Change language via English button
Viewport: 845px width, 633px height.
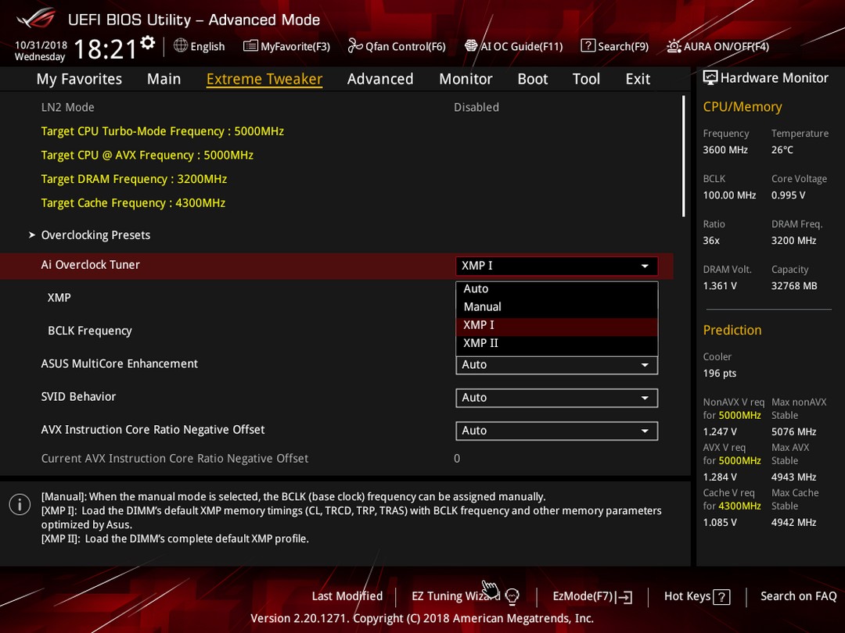coord(200,46)
